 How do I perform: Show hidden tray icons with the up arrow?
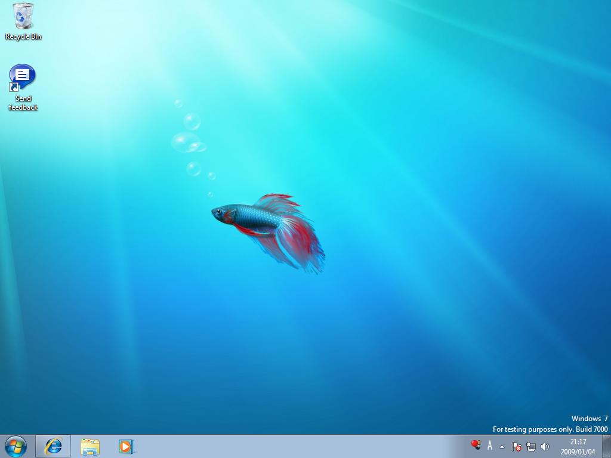[502, 447]
